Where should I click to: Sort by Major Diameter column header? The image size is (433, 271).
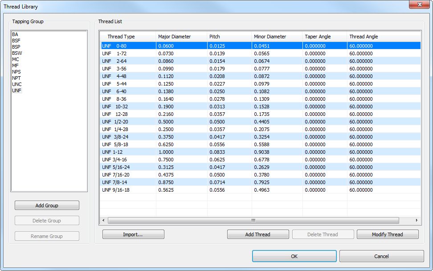[181, 37]
